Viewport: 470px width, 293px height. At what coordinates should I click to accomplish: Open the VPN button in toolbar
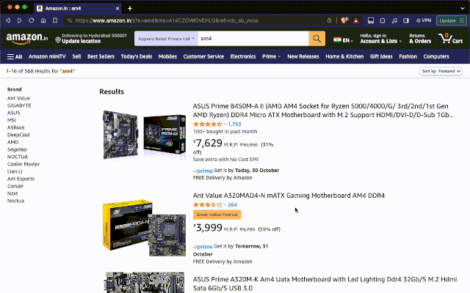pos(424,21)
